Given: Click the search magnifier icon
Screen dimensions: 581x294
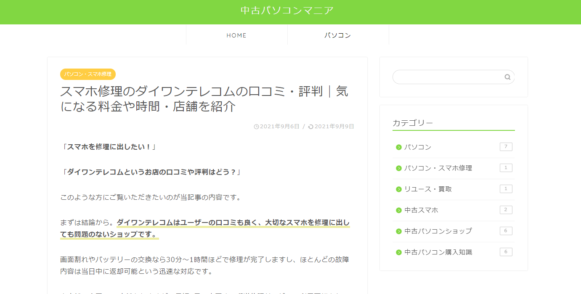Looking at the screenshot, I should coord(507,77).
